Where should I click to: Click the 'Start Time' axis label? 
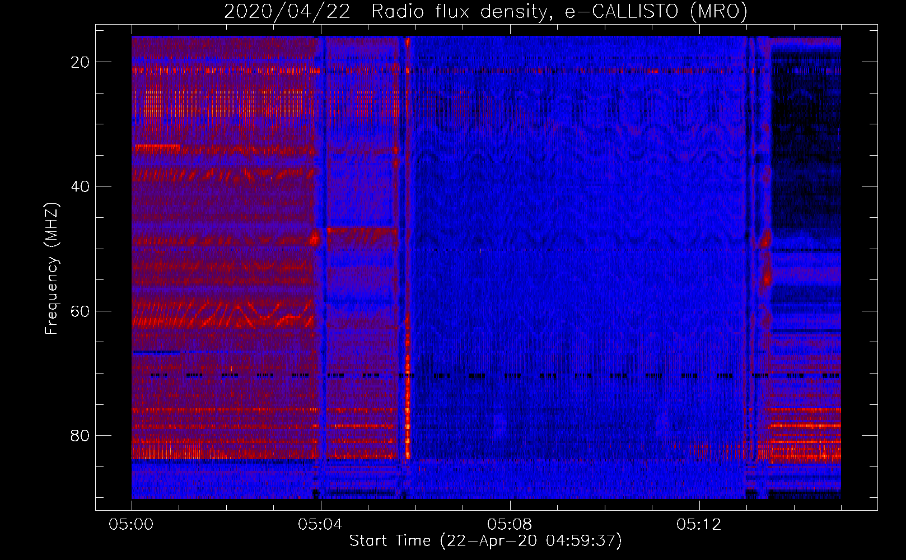click(485, 541)
